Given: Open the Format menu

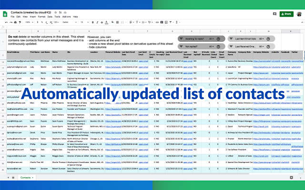Looking at the screenshot, I should tap(41, 17).
